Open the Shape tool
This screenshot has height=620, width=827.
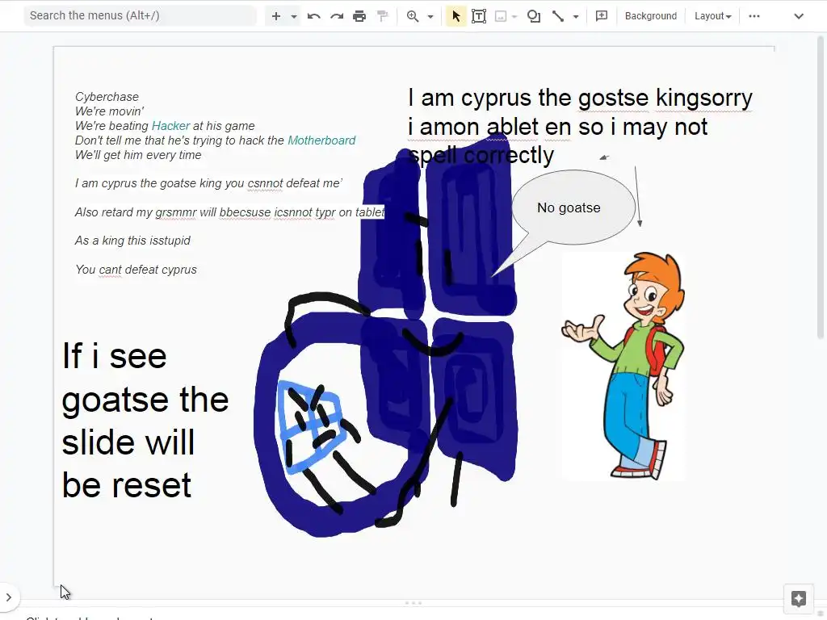click(x=534, y=16)
